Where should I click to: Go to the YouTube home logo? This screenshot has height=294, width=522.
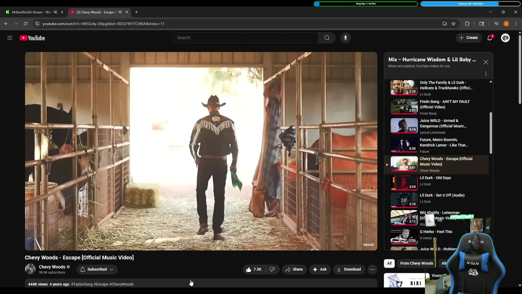coord(32,38)
